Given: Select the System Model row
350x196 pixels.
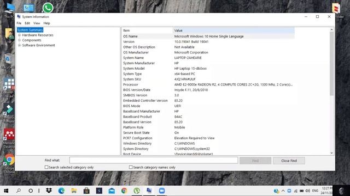Looking at the screenshot, I should pos(208,69).
